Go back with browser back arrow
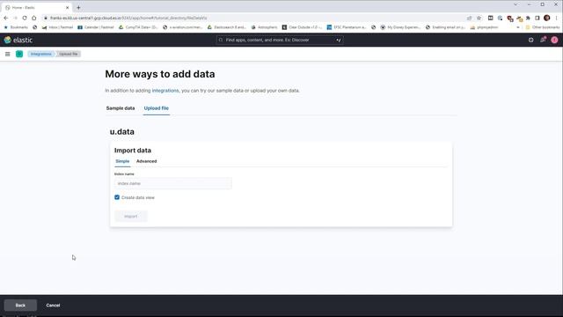Screen dimensions: 563x317 [x=6, y=18]
